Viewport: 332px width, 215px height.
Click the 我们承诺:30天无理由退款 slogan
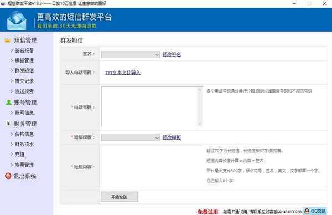(x=67, y=26)
